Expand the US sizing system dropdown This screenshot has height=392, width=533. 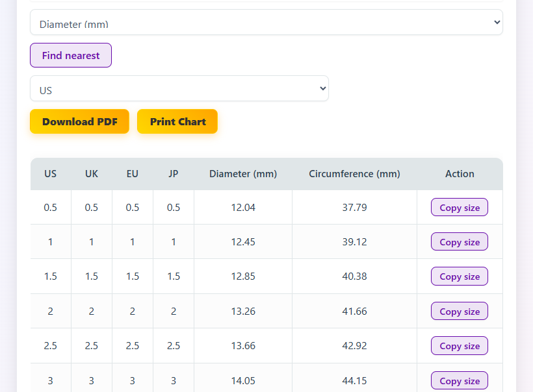pos(179,89)
